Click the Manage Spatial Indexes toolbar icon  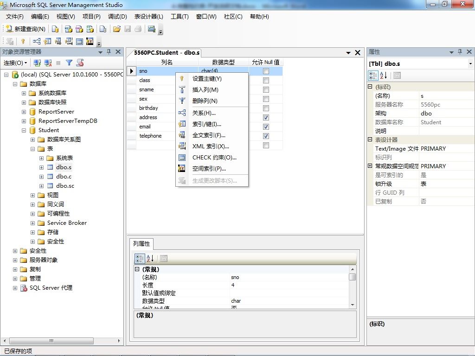coord(90,41)
